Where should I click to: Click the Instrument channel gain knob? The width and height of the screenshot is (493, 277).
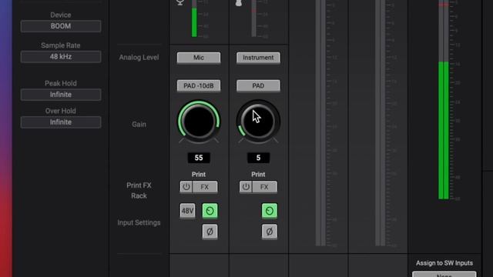[x=258, y=122]
